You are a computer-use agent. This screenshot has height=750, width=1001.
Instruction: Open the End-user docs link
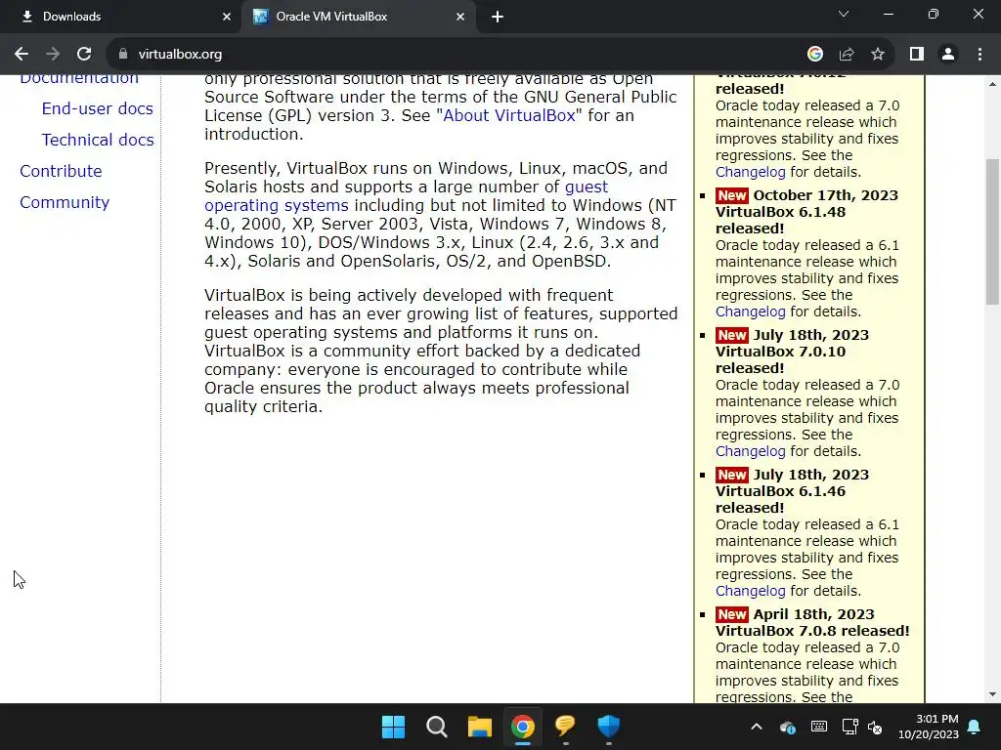point(97,108)
